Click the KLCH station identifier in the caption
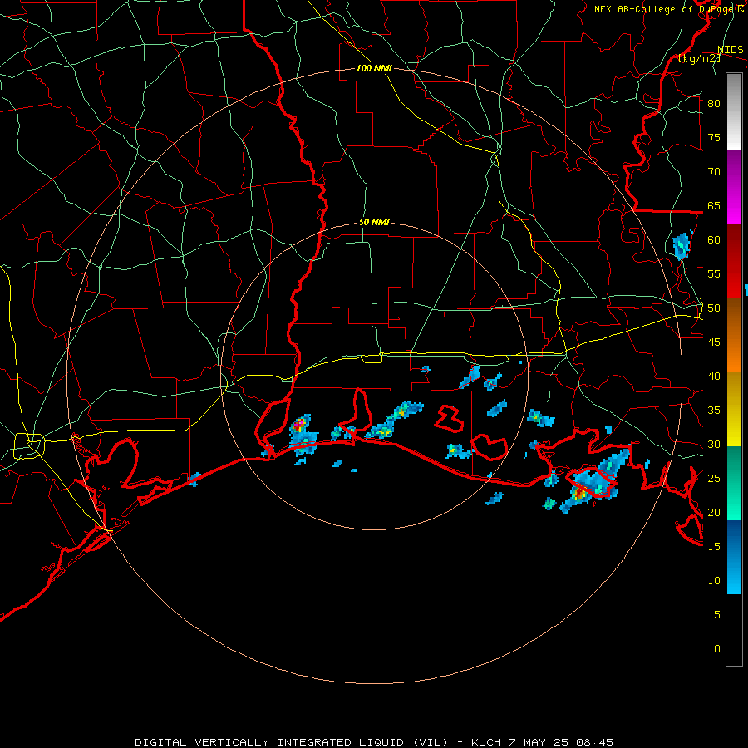Viewport: 748px width, 748px height. click(x=486, y=742)
